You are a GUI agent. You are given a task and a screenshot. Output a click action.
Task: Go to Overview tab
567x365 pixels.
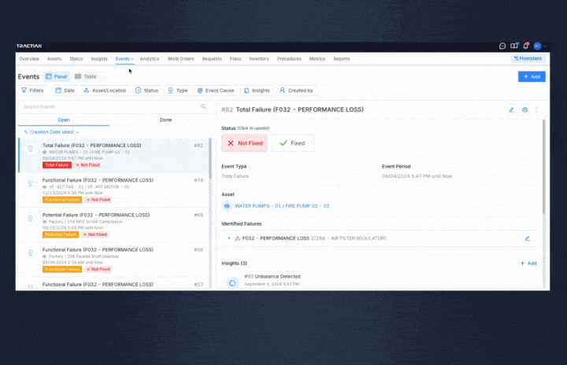(29, 59)
